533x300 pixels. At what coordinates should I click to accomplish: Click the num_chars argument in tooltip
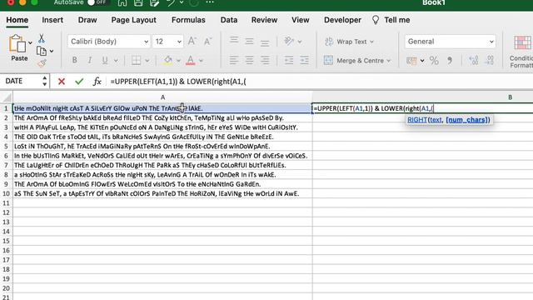(x=467, y=120)
